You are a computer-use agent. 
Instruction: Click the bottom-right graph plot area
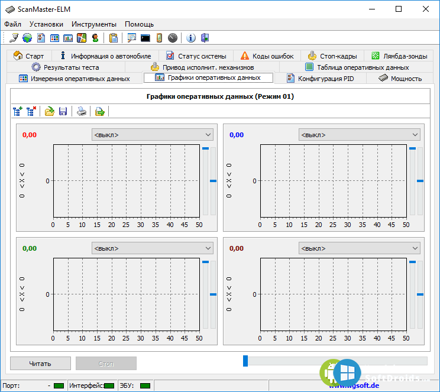click(x=334, y=294)
